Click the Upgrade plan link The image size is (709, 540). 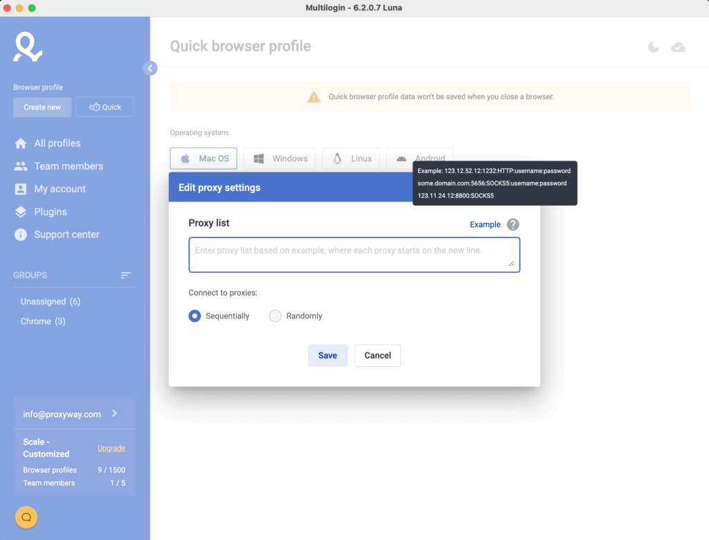pos(111,448)
